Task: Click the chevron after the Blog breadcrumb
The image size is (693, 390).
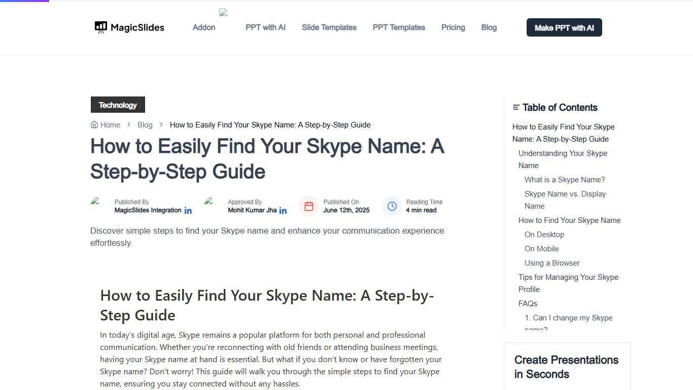Action: click(x=161, y=124)
